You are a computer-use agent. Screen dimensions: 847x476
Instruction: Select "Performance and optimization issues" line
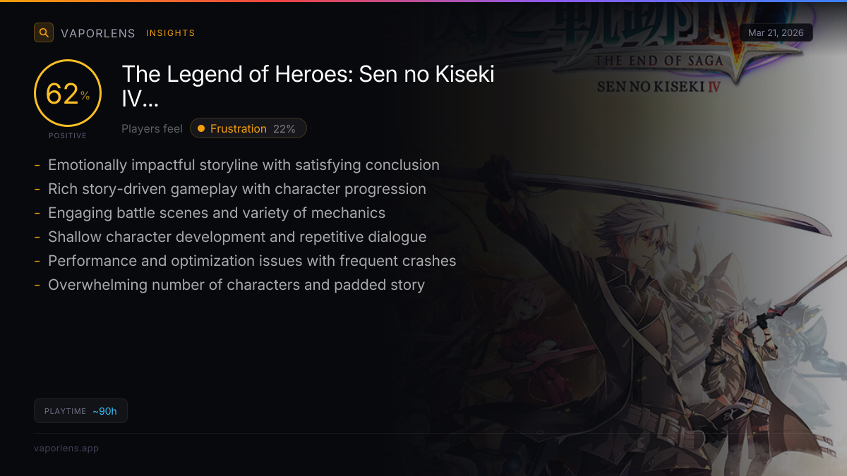(252, 261)
